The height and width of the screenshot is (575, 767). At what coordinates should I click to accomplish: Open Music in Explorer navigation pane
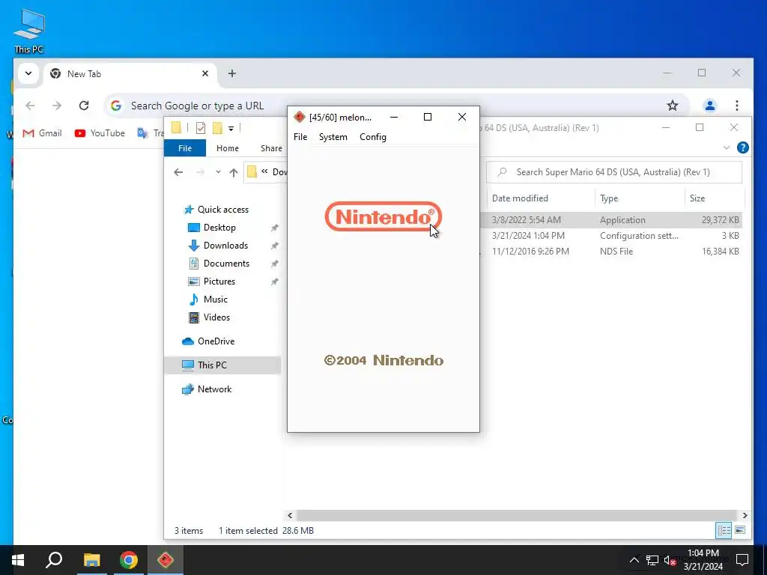tap(208, 299)
